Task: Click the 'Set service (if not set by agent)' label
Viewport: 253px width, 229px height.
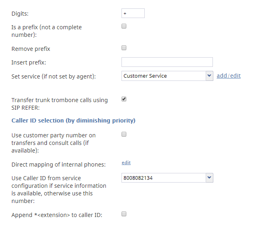Action: click(x=54, y=76)
